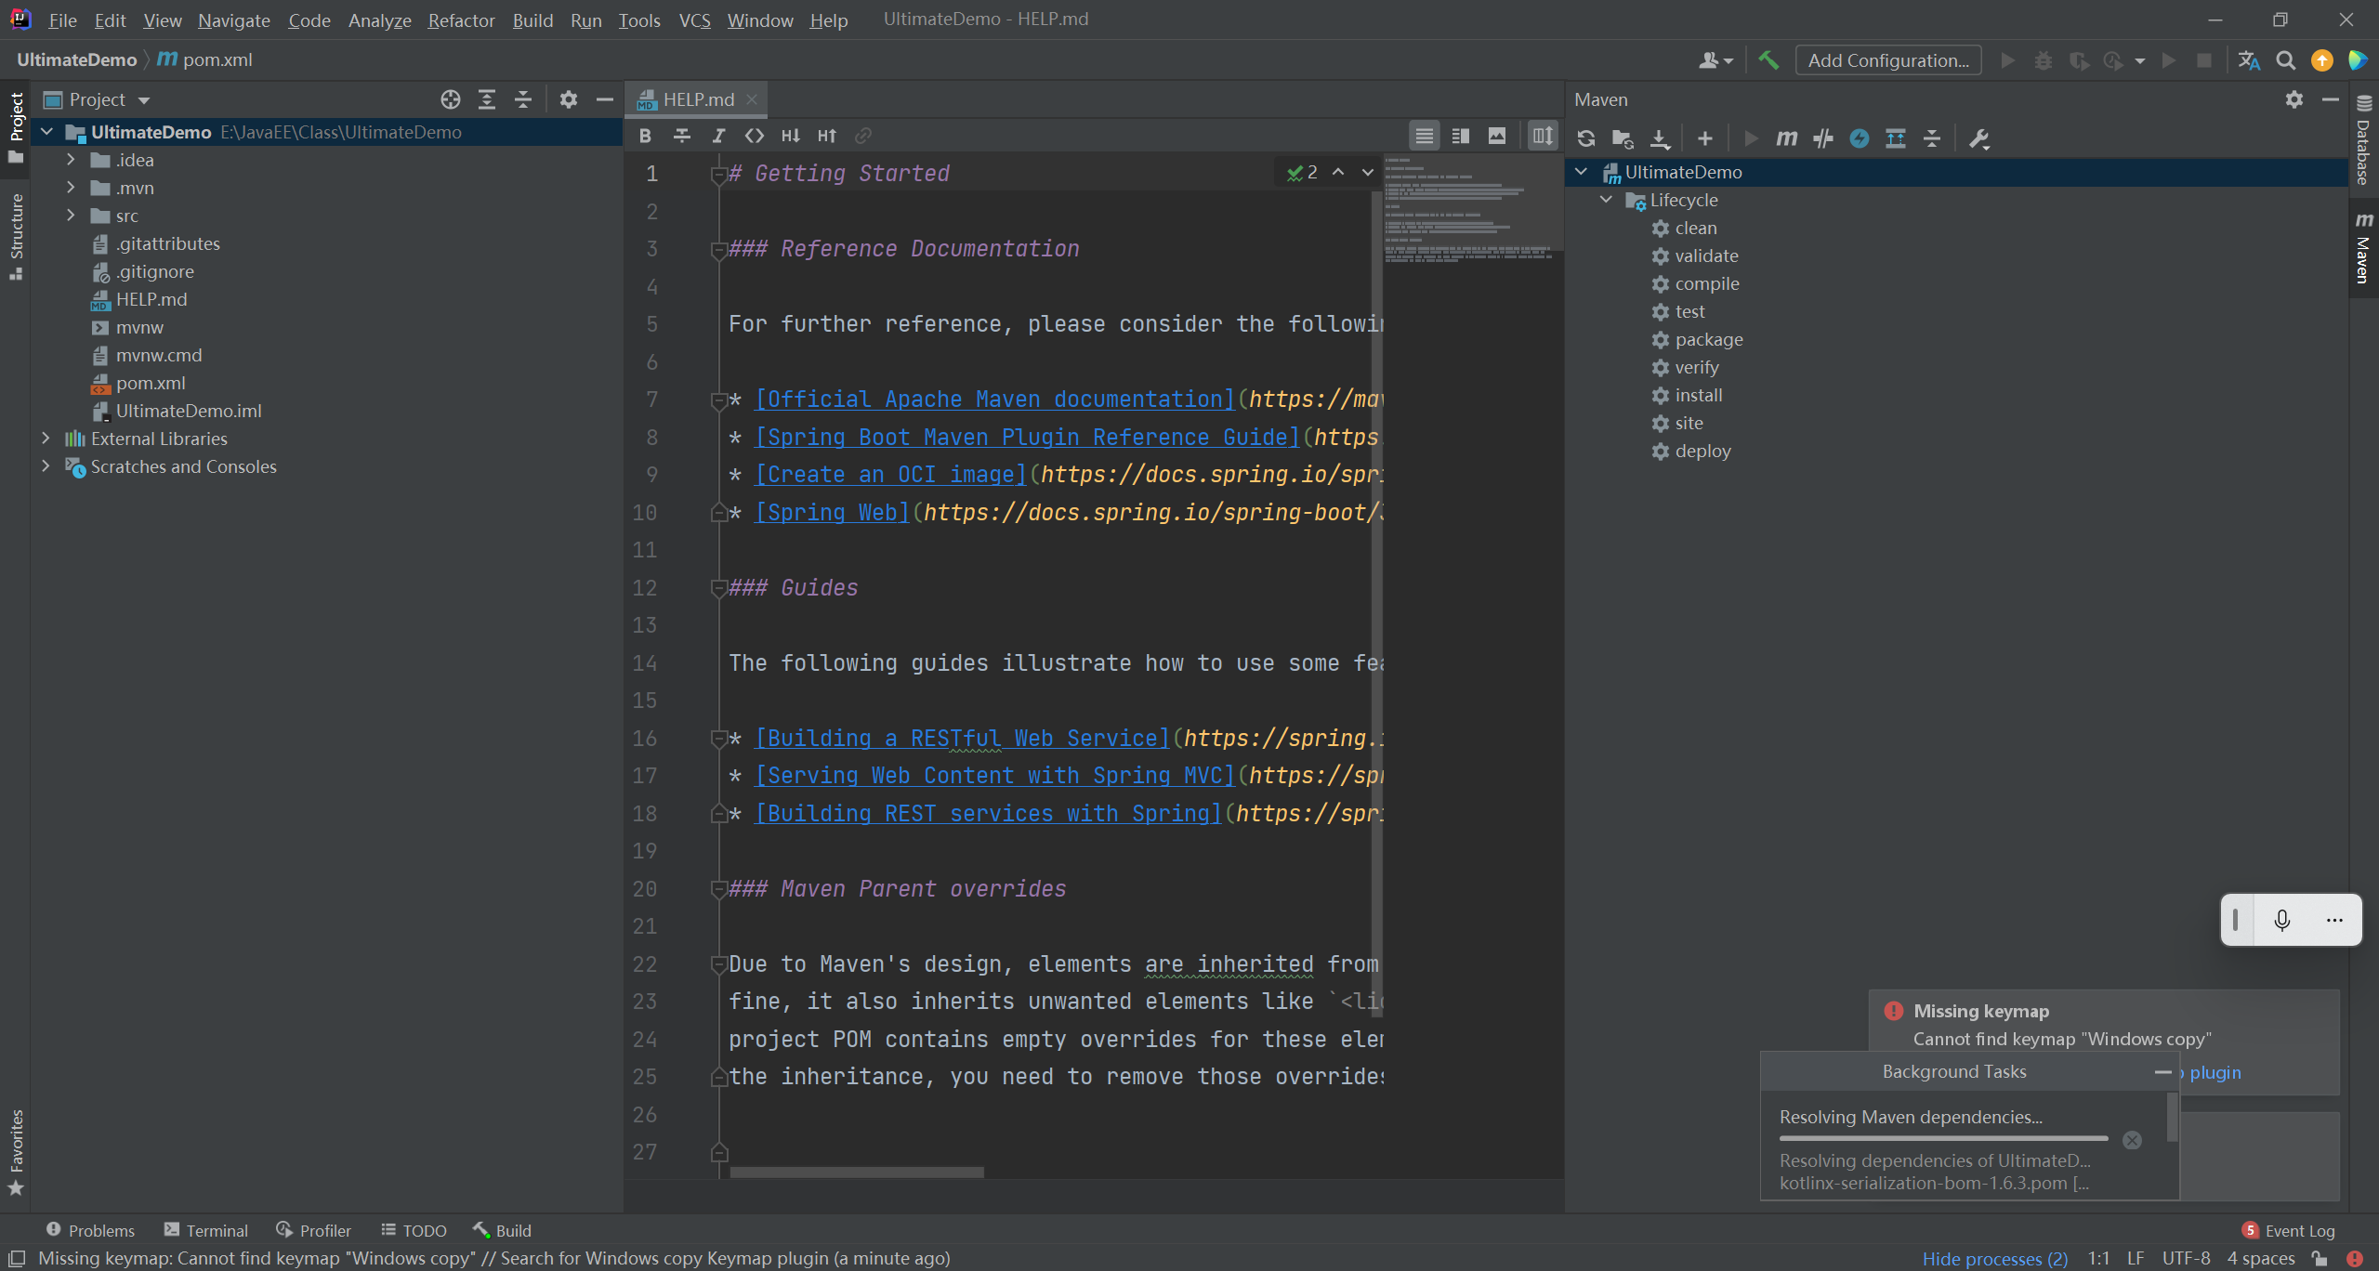2379x1271 pixels.
Task: Open the Terminal tool window tab
Action: tap(206, 1230)
